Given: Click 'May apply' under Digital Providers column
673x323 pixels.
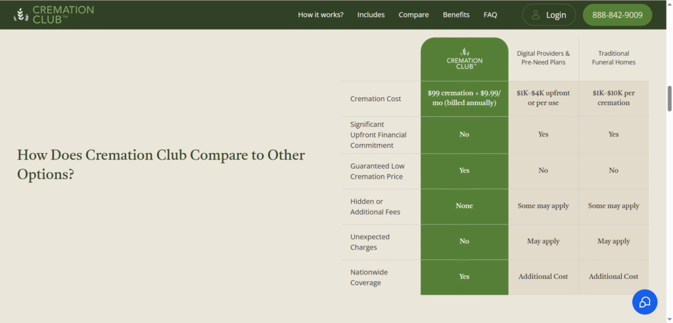Looking at the screenshot, I should 544,241.
